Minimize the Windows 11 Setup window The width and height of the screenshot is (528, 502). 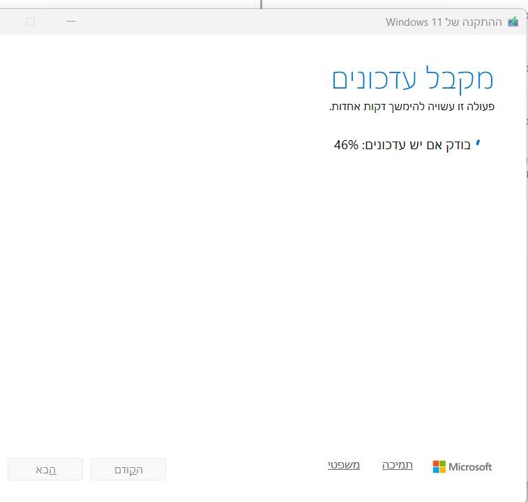tap(71, 22)
